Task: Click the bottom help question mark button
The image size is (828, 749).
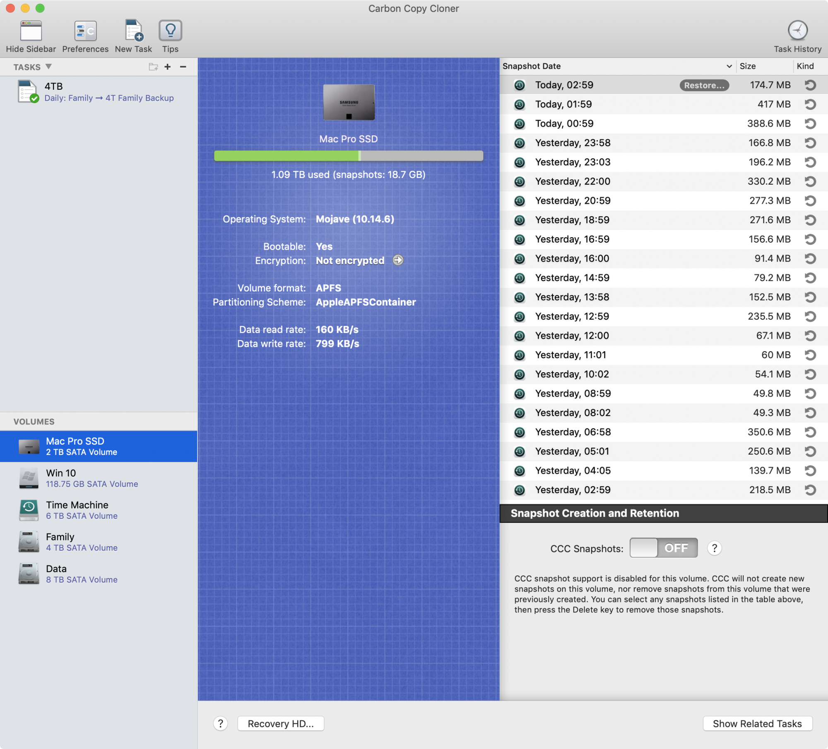Action: [x=220, y=723]
